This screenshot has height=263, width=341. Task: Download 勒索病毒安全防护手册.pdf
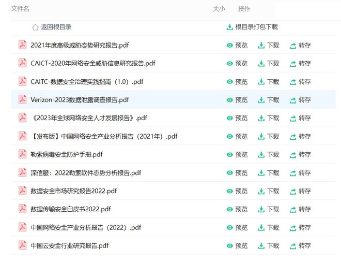(x=269, y=154)
